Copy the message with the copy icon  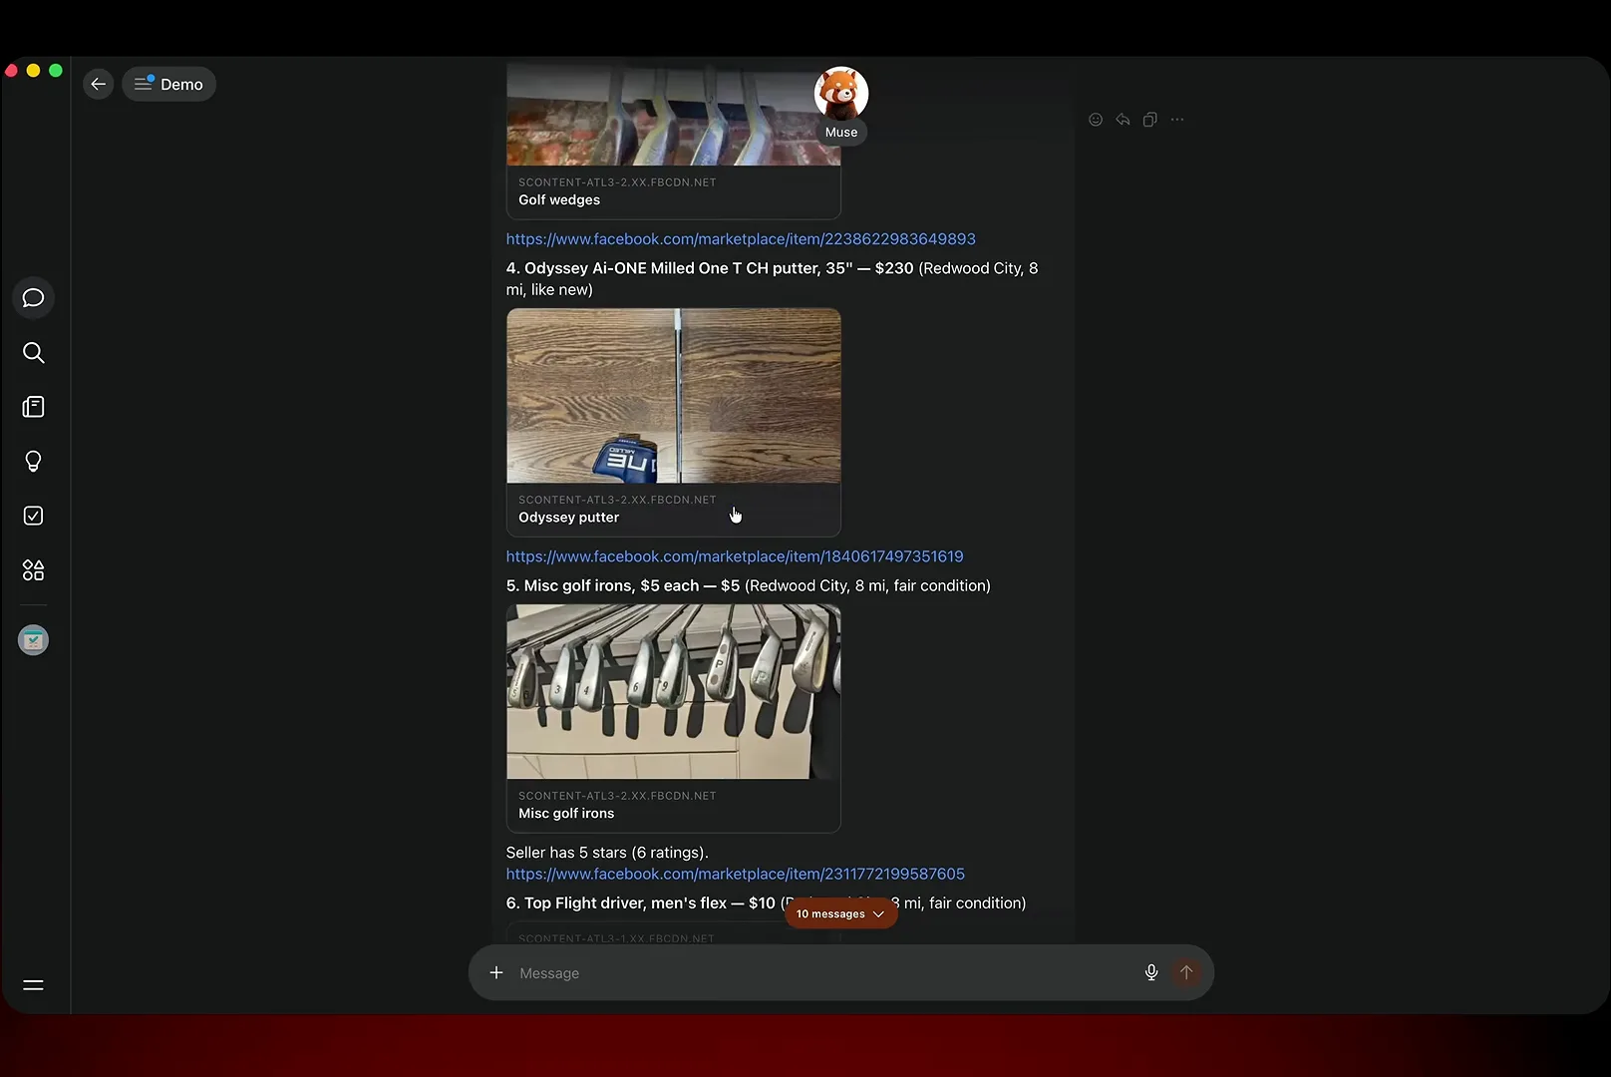[x=1149, y=120]
